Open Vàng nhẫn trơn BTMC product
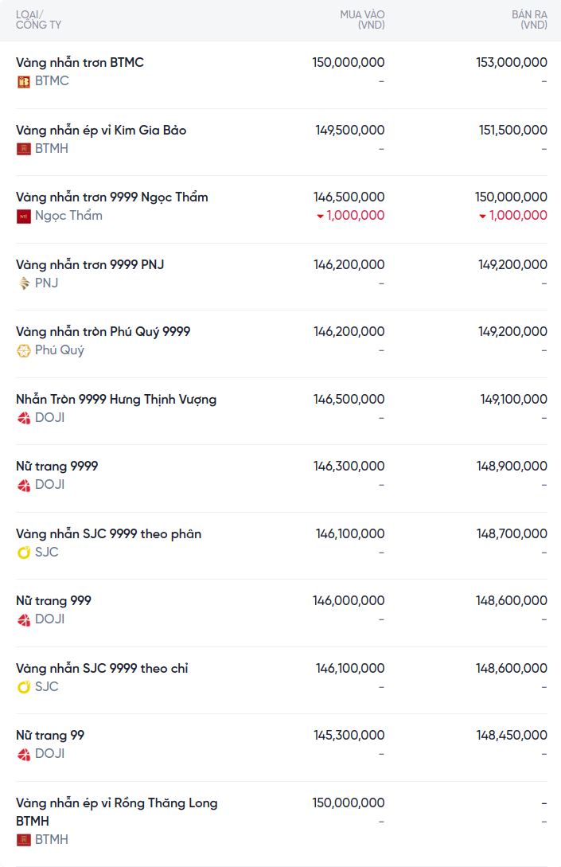Image resolution: width=561 pixels, height=867 pixels. (x=80, y=62)
